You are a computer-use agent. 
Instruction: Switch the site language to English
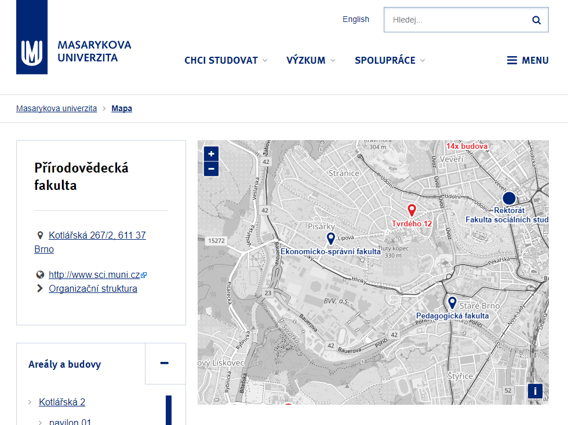point(355,19)
